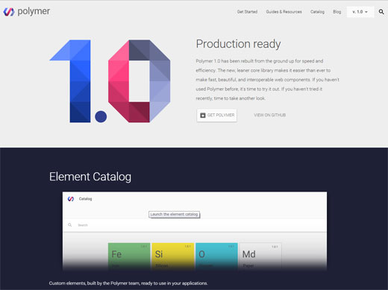Open the Blog navigation link
This screenshot has width=388, height=290.
(x=337, y=12)
